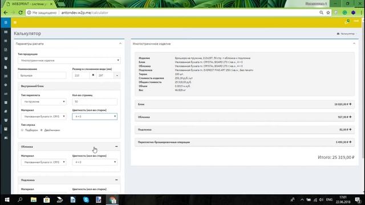The image size is (365, 205).
Task: Open the Обложка Цветность dropdown
Action: tap(95, 162)
